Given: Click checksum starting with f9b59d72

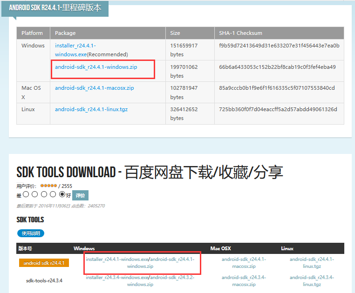Looking at the screenshot, I should 279,46.
